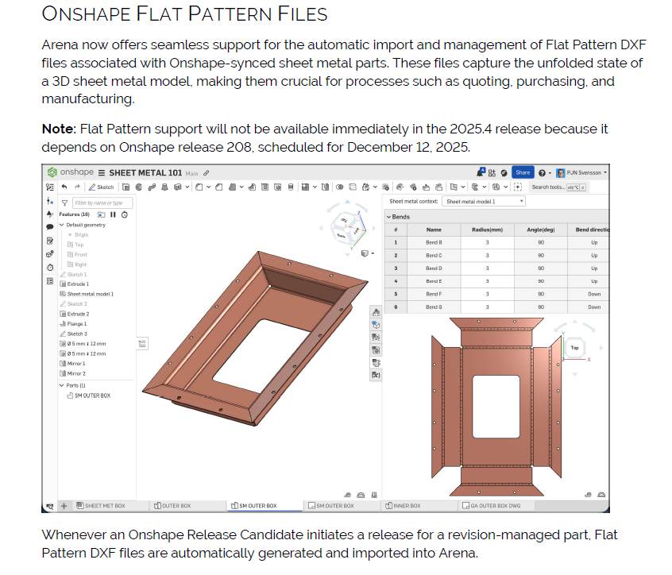
Task: Click the regeneration time stopwatch icon
Action: tap(125, 214)
